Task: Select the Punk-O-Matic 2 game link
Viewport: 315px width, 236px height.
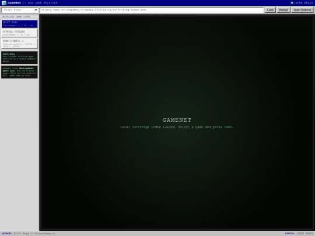Action: coord(19,44)
